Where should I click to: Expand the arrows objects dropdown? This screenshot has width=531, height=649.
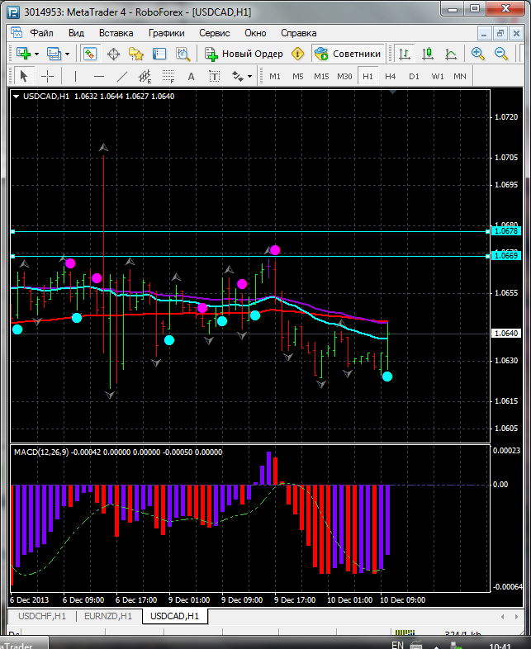click(250, 76)
